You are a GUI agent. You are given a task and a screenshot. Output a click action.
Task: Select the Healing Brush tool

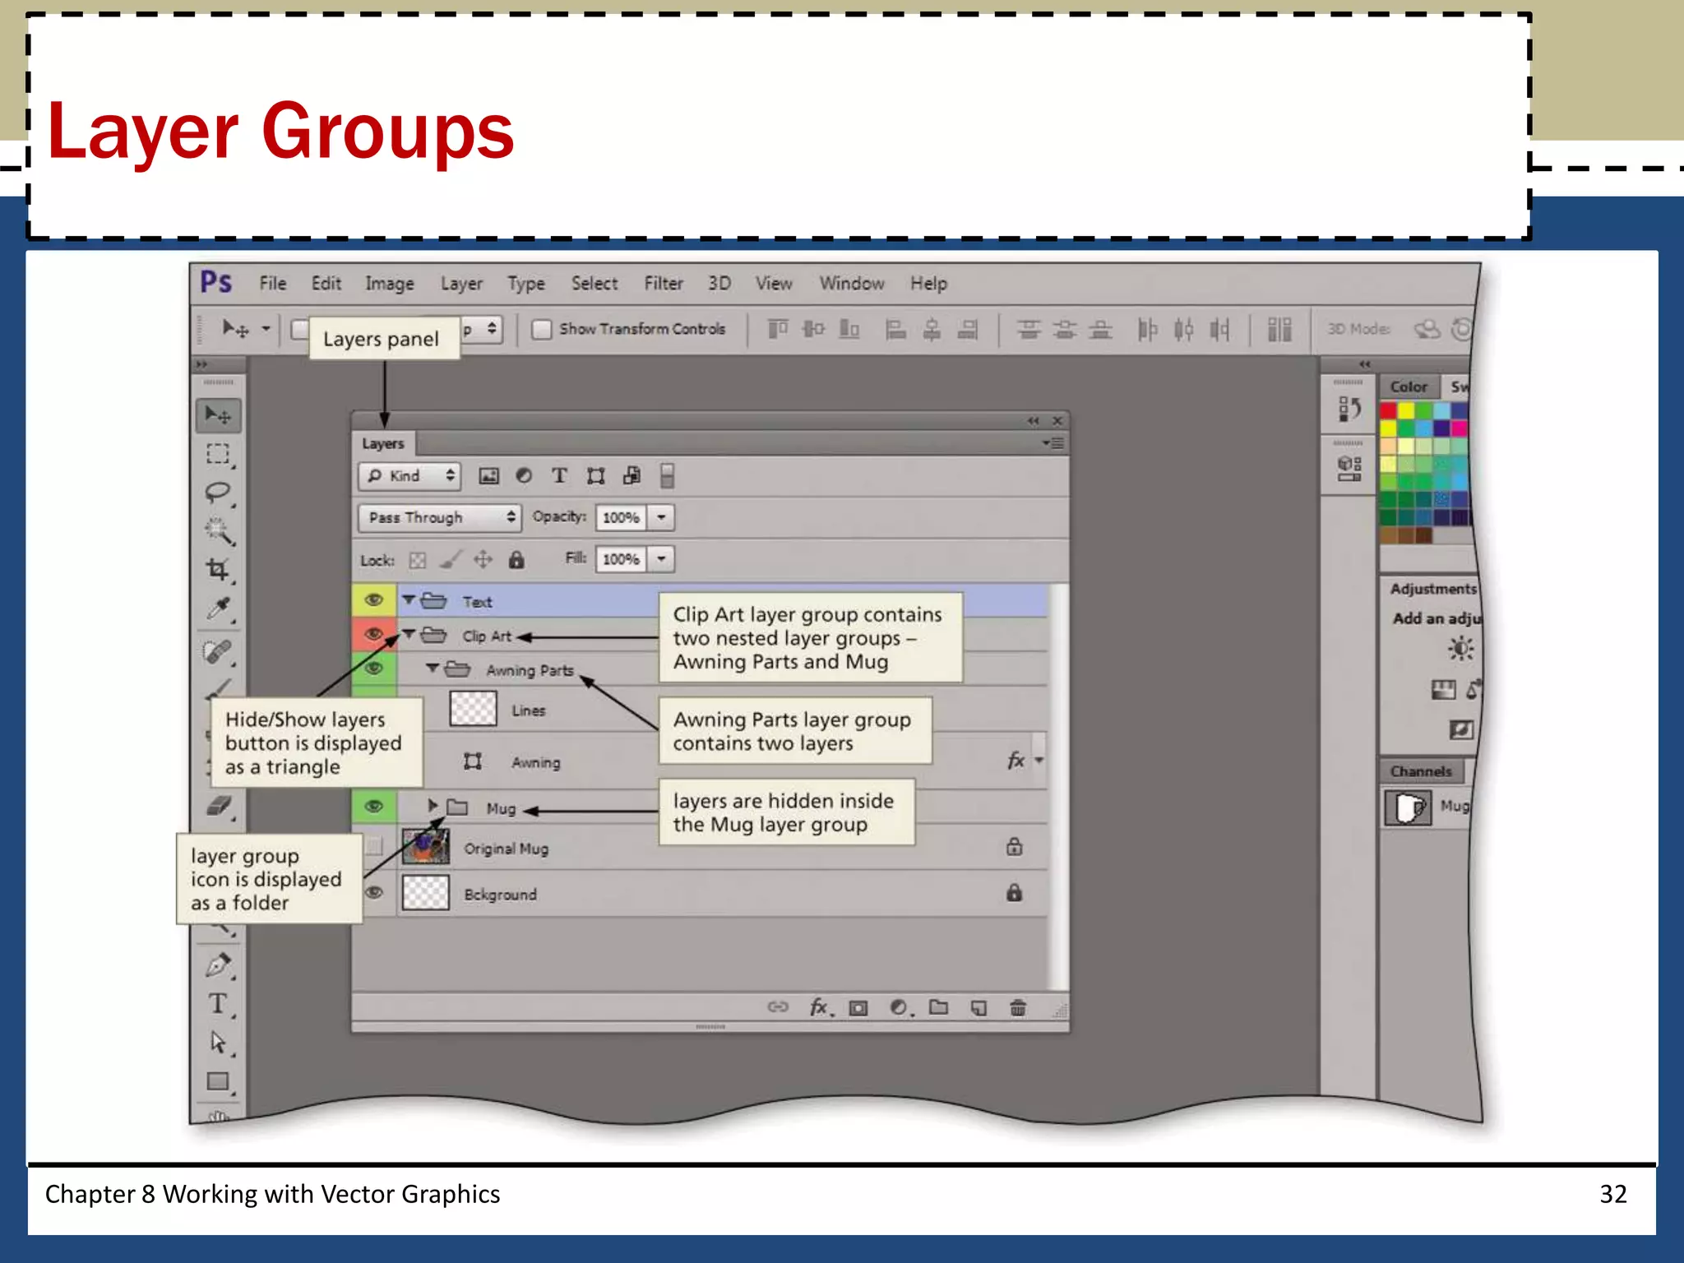pos(218,651)
